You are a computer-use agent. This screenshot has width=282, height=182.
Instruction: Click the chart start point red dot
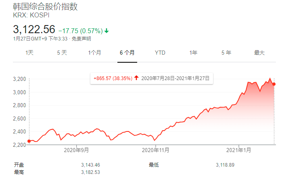(29, 141)
